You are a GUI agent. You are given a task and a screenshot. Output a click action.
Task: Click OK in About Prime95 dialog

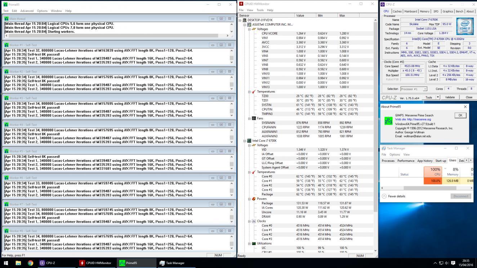[x=460, y=115]
